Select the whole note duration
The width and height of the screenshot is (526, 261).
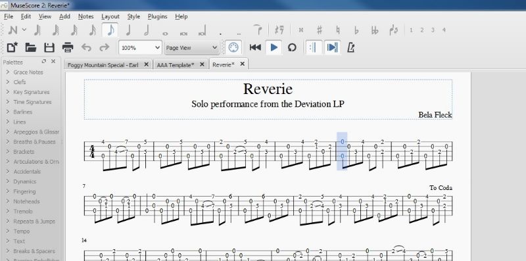click(x=165, y=34)
